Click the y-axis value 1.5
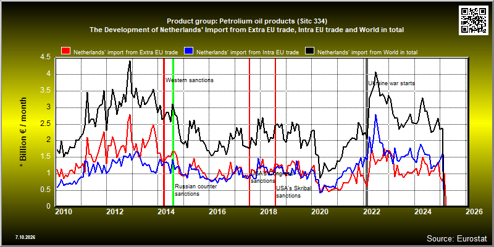 click(x=45, y=157)
